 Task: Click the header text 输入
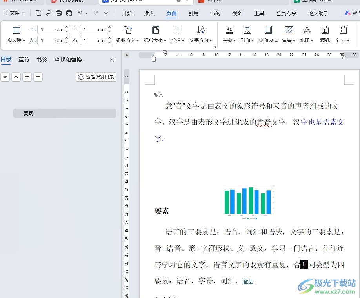click(x=158, y=95)
